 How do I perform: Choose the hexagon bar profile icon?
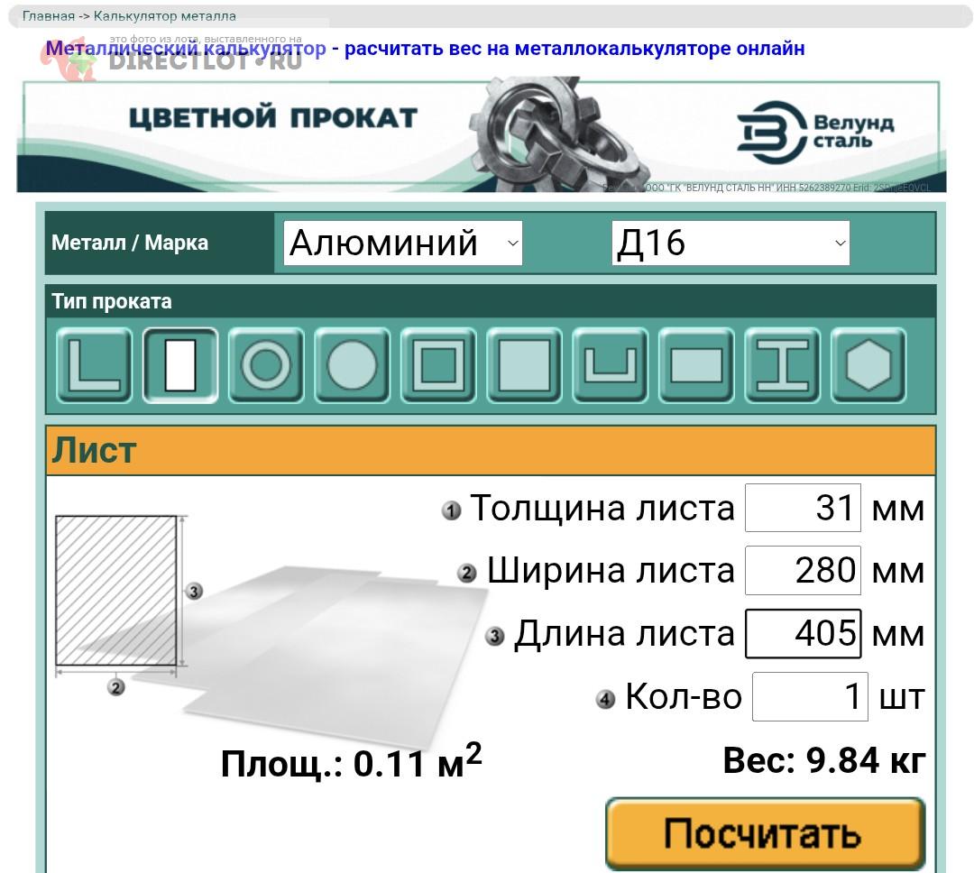868,365
